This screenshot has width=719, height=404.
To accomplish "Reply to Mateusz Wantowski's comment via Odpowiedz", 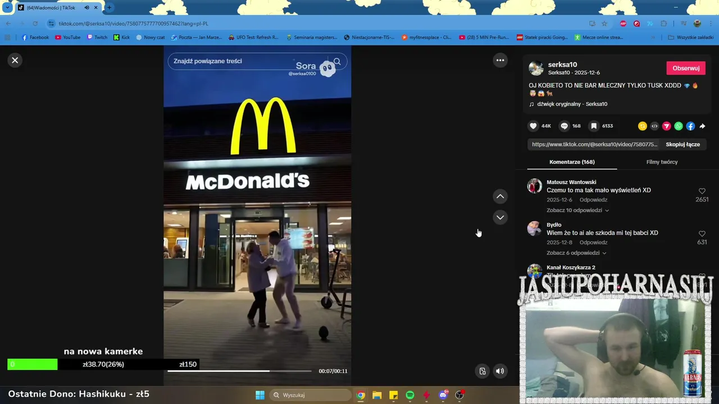I will click(x=594, y=200).
